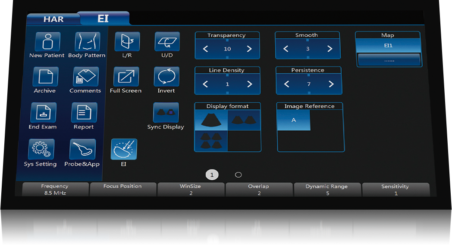Enable Full Screen view
Viewport: 452px width, 245px height.
coord(126,78)
